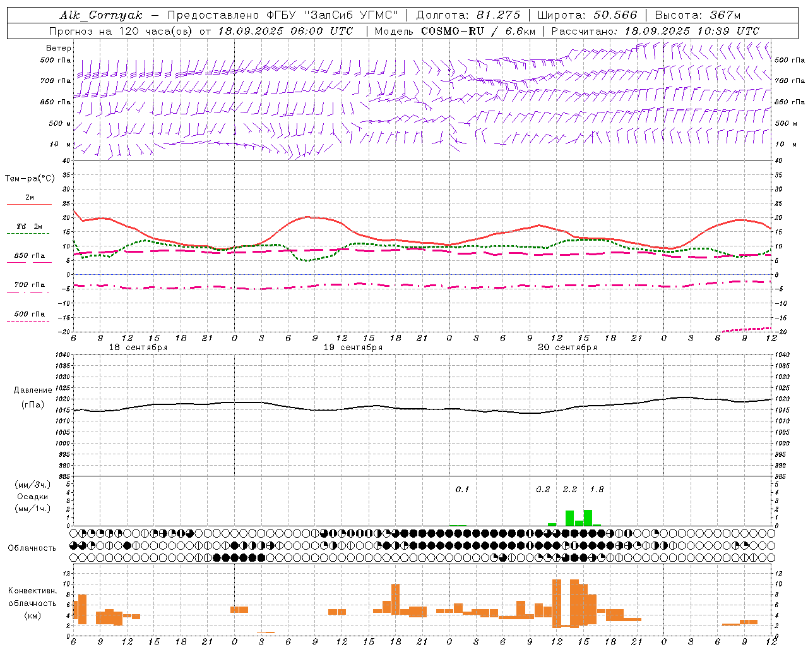
Task: Click the '850 гПа' temperature legend entry
Action: tap(30, 255)
